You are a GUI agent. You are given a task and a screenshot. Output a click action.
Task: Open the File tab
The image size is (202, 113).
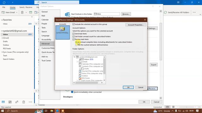point(3,7)
